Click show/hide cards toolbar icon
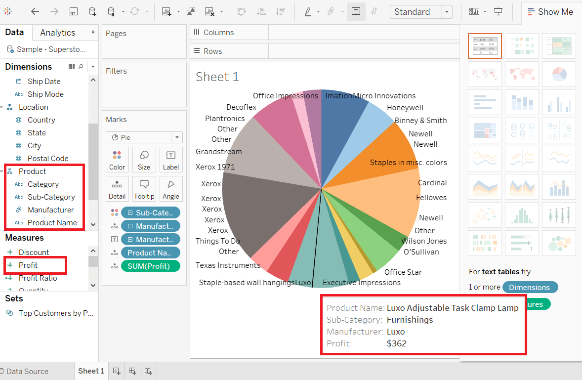Screen dimensions: 582x380 474,11
